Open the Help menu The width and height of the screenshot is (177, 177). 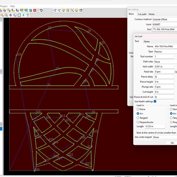pos(12,6)
